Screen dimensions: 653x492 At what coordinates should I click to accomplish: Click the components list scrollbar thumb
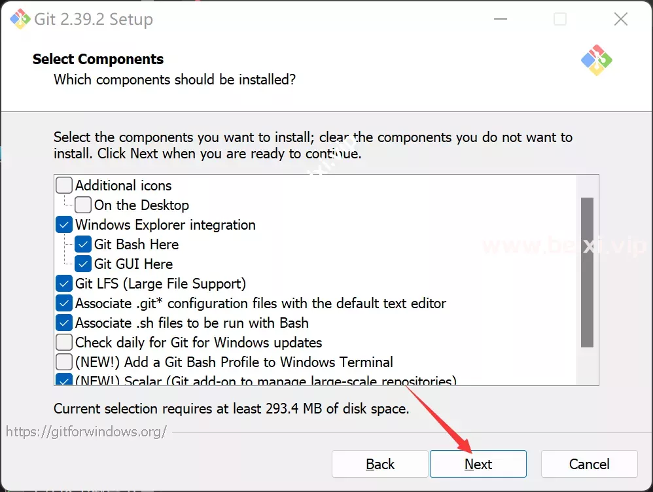click(x=587, y=272)
